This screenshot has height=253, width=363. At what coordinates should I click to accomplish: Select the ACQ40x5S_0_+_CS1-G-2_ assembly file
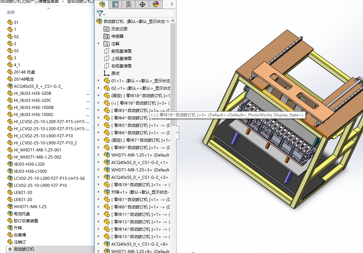coord(35,86)
